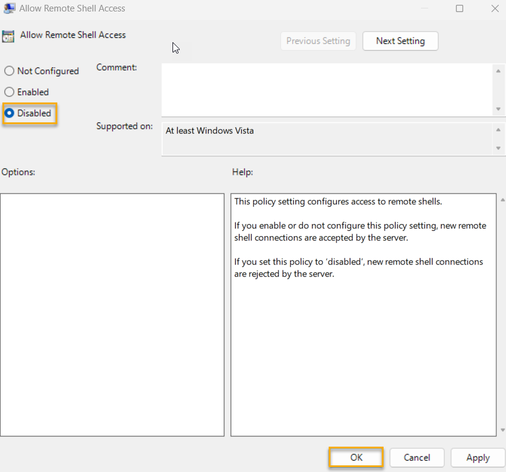The image size is (506, 472).
Task: Click the window title bar icon
Action: point(8,8)
